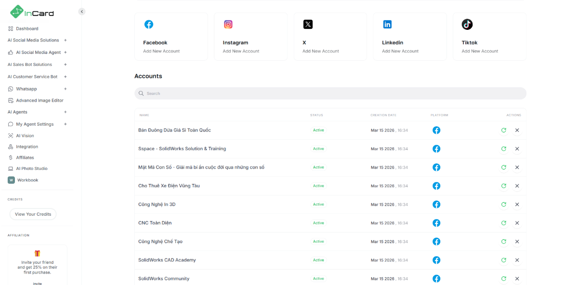578x285 pixels.
Task: Click the gift icon in affiliation card
Action: [37, 253]
